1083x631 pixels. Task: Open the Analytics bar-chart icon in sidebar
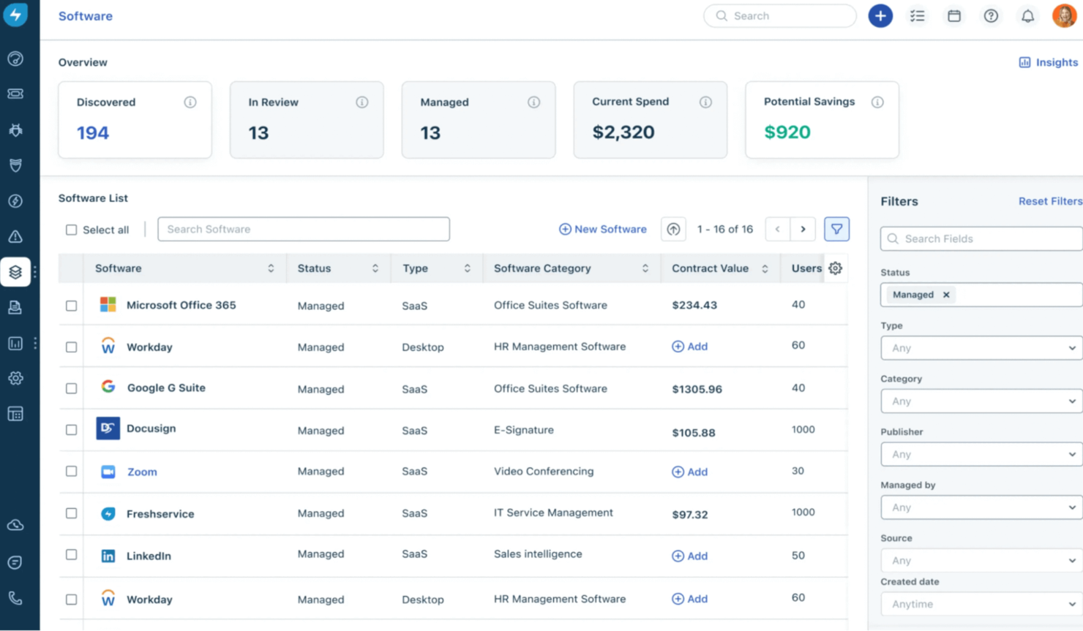15,343
